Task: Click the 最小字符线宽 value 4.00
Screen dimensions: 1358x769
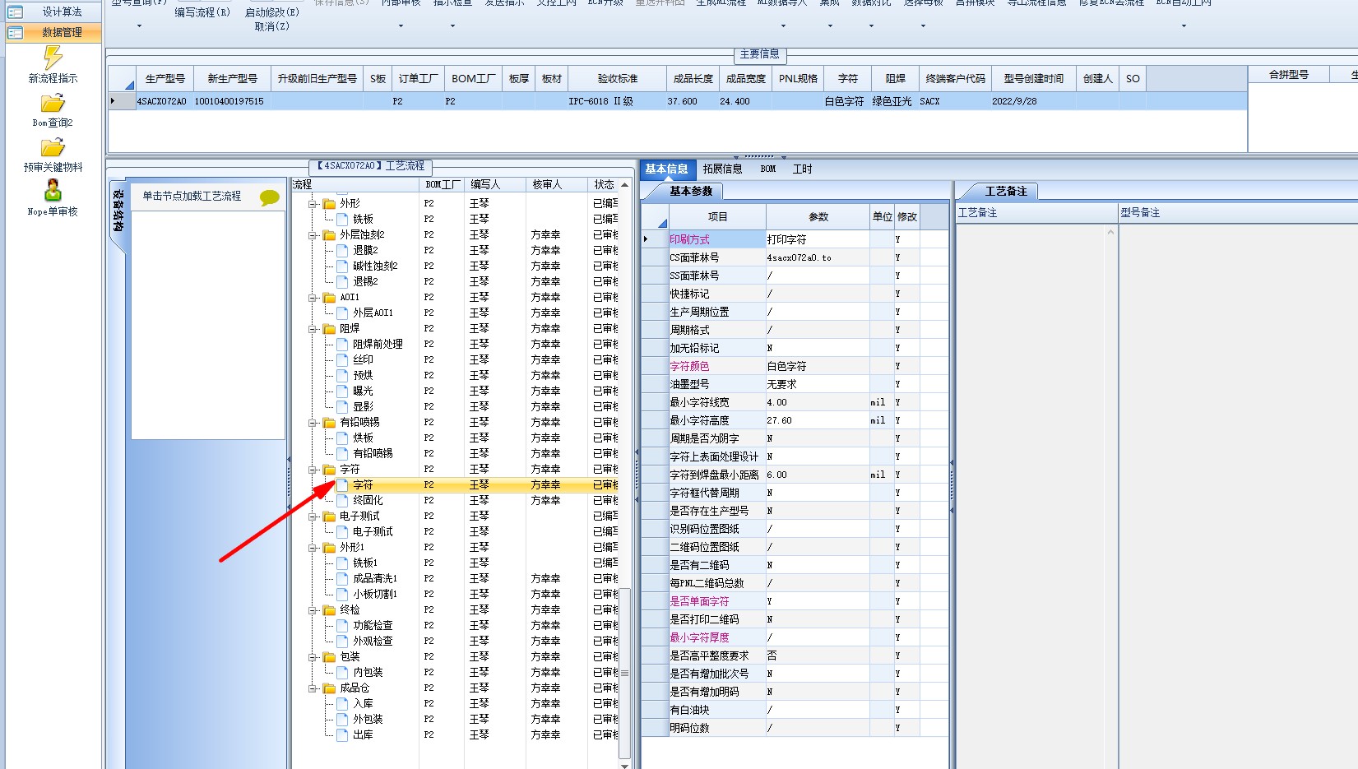Action: click(818, 402)
